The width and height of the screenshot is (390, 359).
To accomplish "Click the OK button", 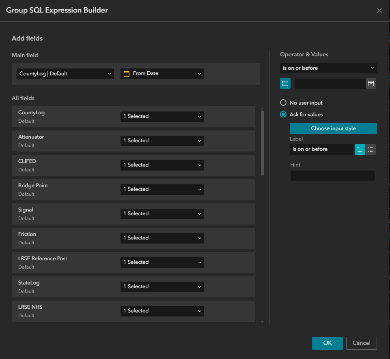I will [327, 343].
